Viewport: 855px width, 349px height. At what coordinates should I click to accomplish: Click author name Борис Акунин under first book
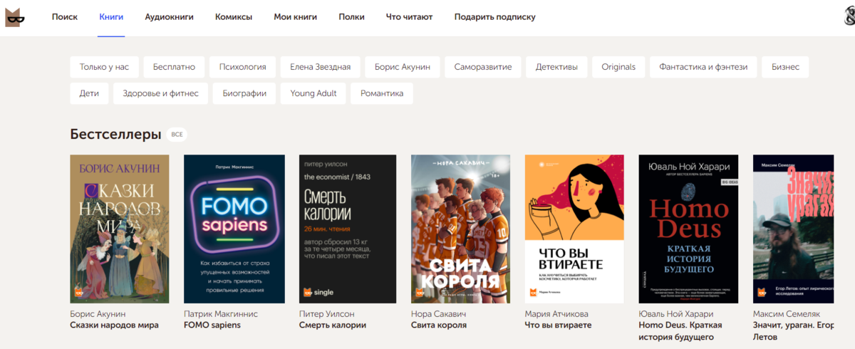(x=98, y=314)
